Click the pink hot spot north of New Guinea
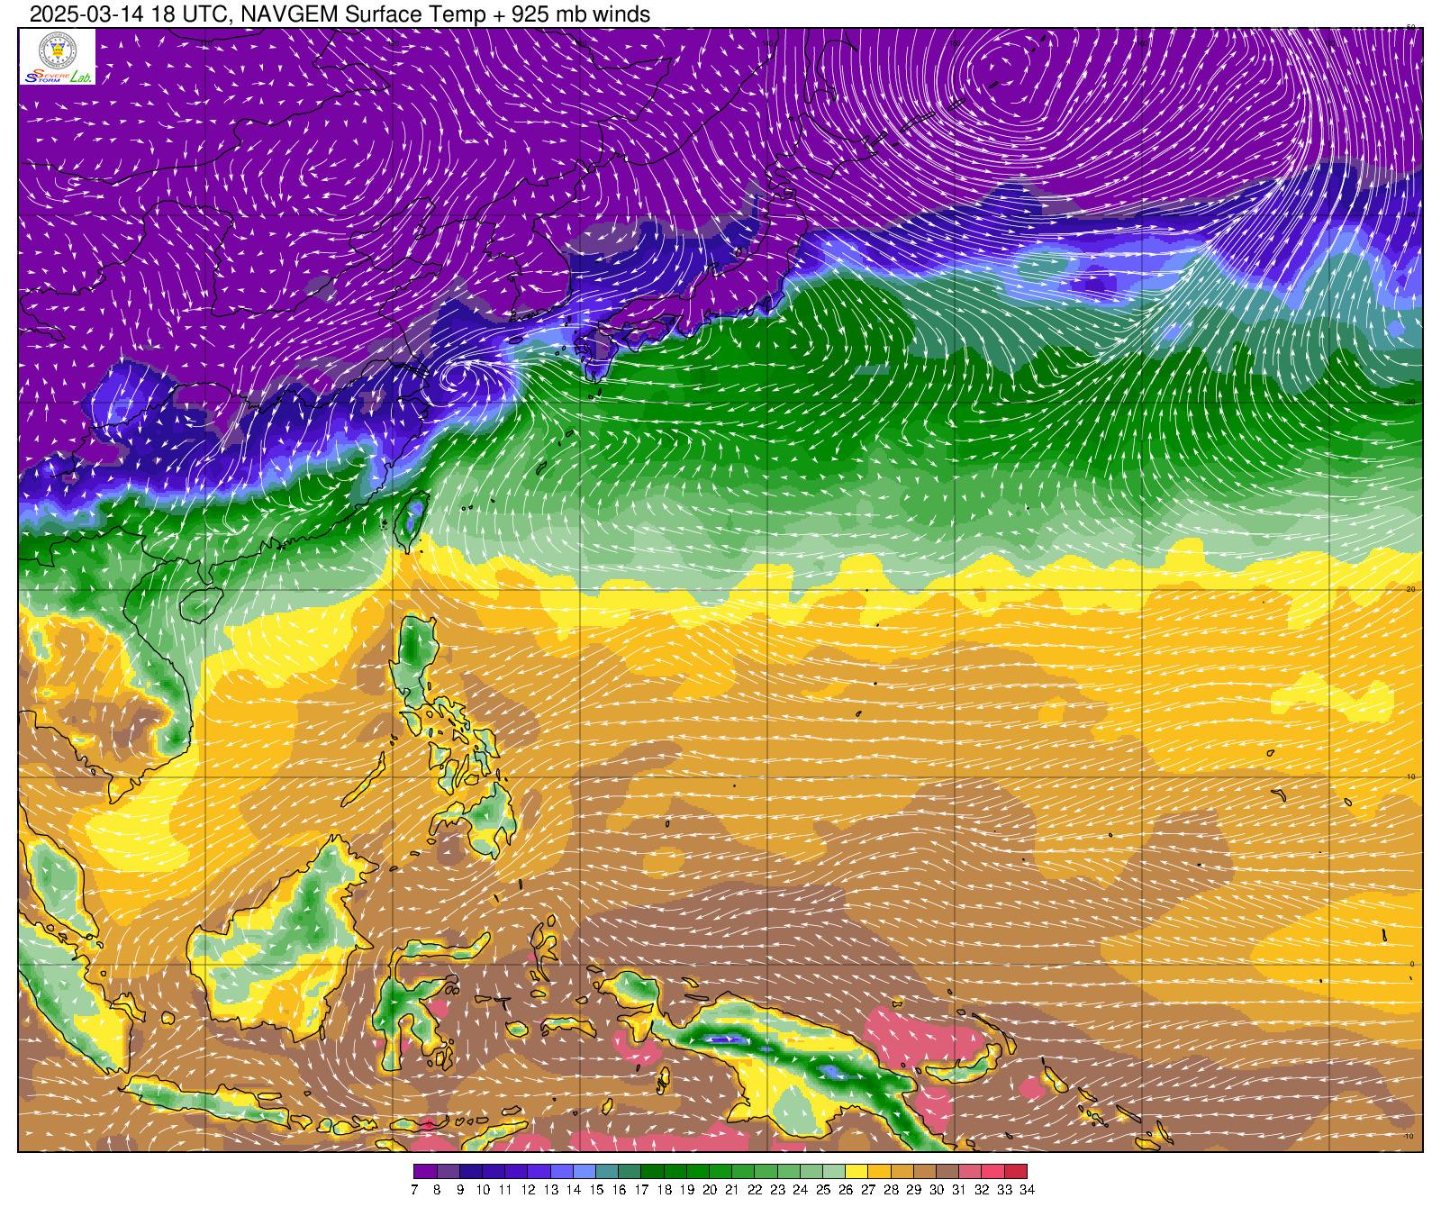Viewport: 1441px width, 1207px height. tap(923, 1036)
